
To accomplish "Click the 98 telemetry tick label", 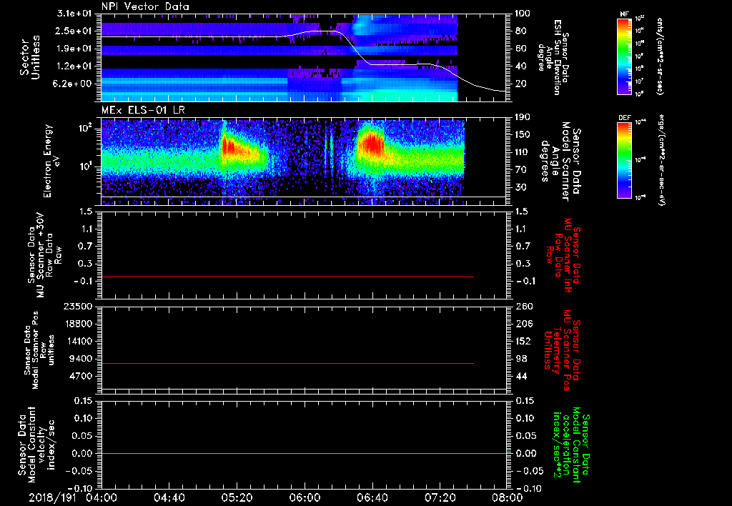I will click(520, 359).
